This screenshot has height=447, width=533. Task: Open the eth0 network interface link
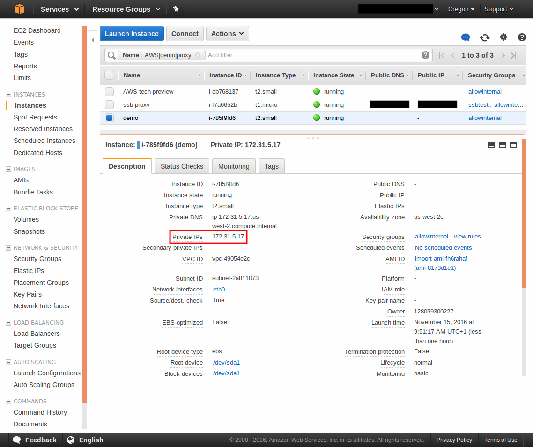(x=219, y=290)
